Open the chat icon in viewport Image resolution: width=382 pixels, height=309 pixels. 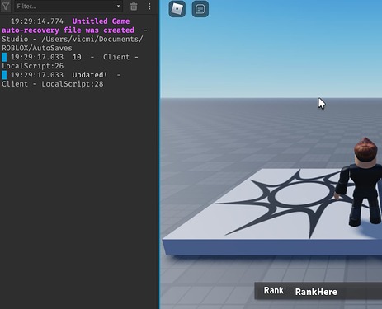point(200,9)
